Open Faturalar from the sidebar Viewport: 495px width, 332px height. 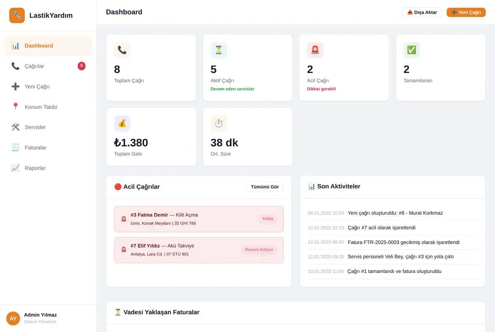(48, 147)
